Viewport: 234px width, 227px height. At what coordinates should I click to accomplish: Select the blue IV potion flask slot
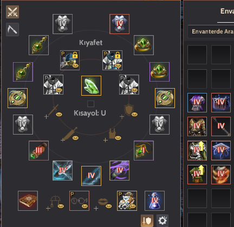(154, 201)
